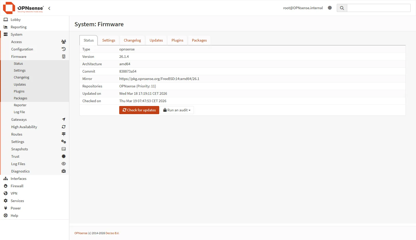This screenshot has height=240, width=416.
Task: Collapse sidebar using the chevron toggle
Action: (x=49, y=8)
